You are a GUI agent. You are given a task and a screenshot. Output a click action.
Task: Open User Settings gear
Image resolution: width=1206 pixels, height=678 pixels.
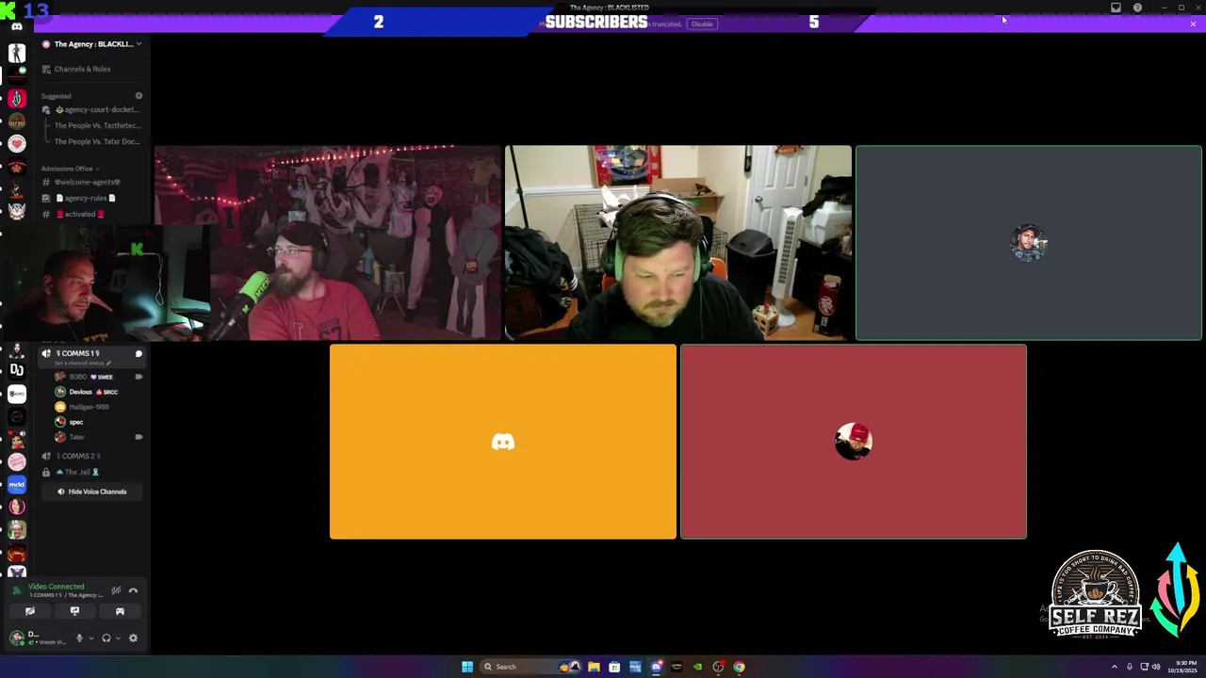coord(133,638)
